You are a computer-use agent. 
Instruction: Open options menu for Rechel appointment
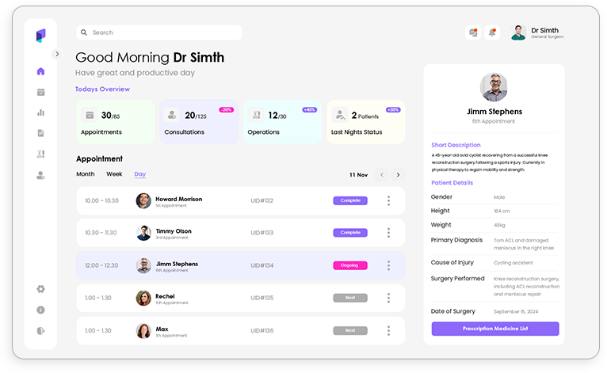coord(388,298)
